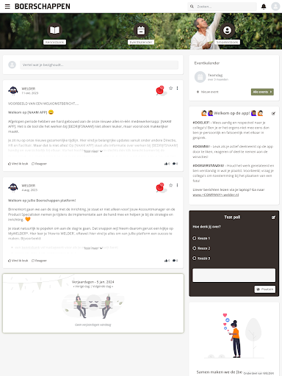Image resolution: width=282 pixels, height=376 pixels.
Task: Edit the Test poll widget
Action: (273, 217)
